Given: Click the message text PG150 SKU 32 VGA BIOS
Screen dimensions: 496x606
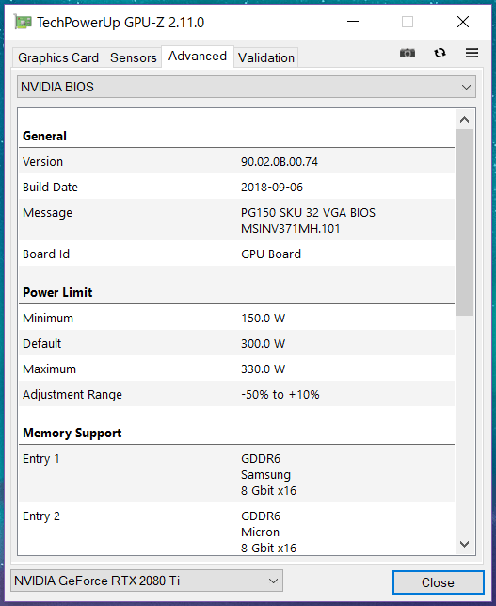Looking at the screenshot, I should point(308,213).
